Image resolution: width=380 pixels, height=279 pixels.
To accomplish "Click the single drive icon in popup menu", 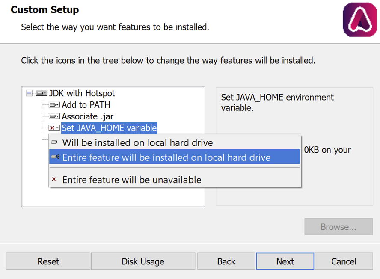I will point(54,142).
